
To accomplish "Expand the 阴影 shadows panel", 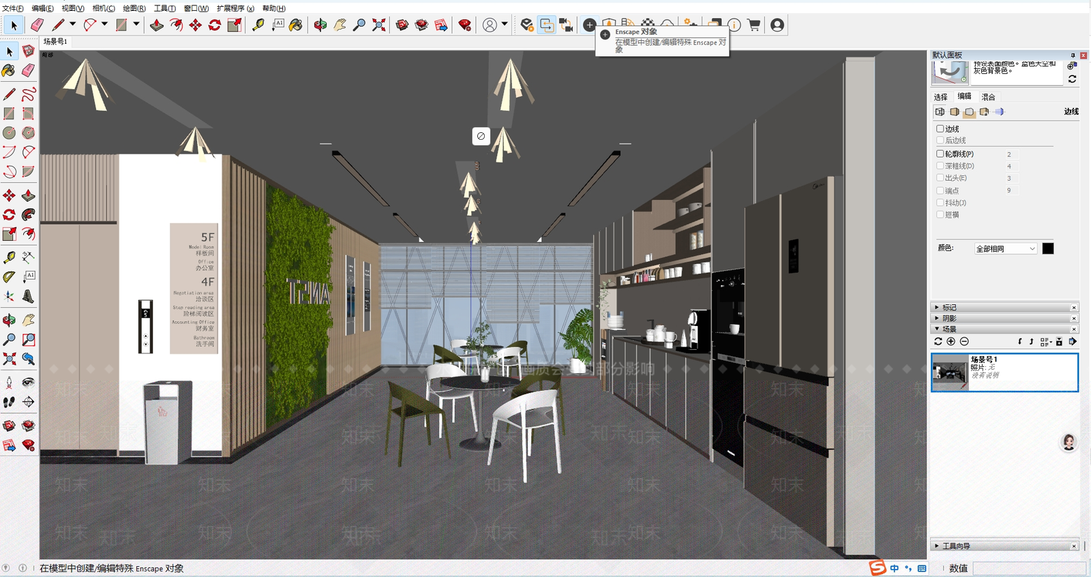I will (x=1005, y=319).
